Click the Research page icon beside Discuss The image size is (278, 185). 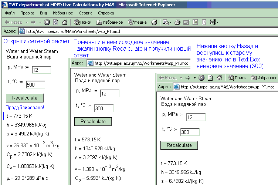pos(204,22)
